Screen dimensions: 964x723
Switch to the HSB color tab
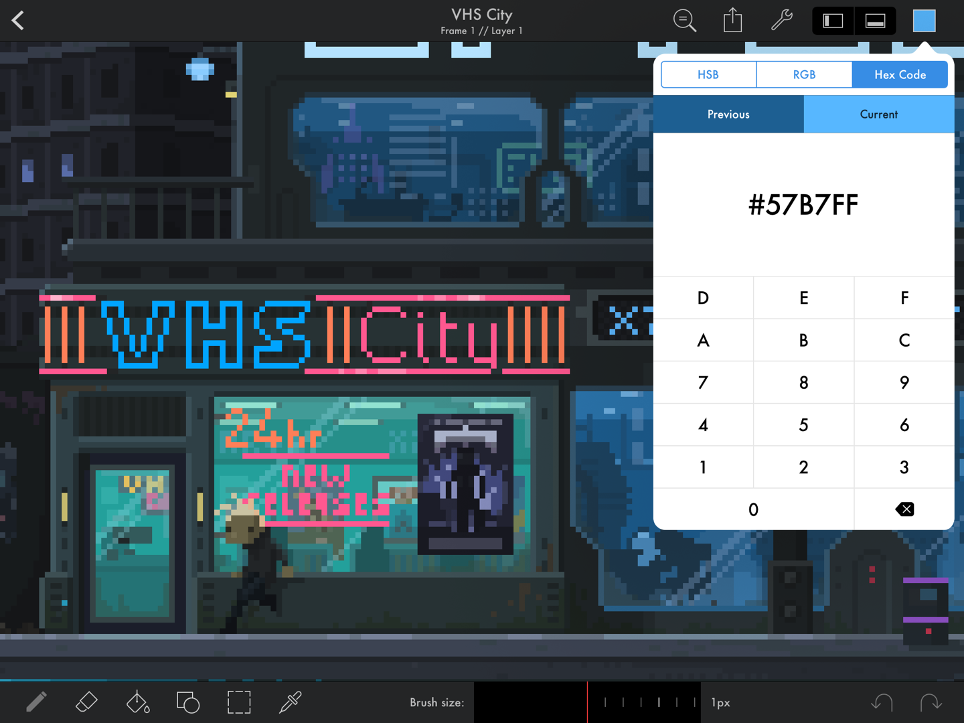click(708, 75)
